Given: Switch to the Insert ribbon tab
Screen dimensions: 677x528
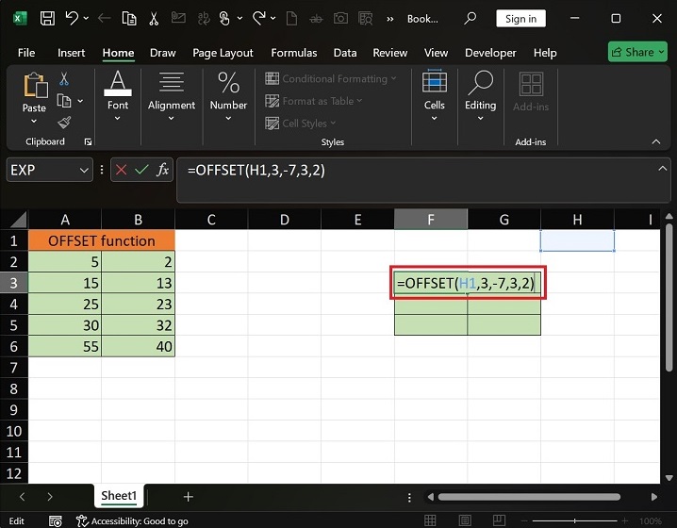Looking at the screenshot, I should [x=72, y=53].
